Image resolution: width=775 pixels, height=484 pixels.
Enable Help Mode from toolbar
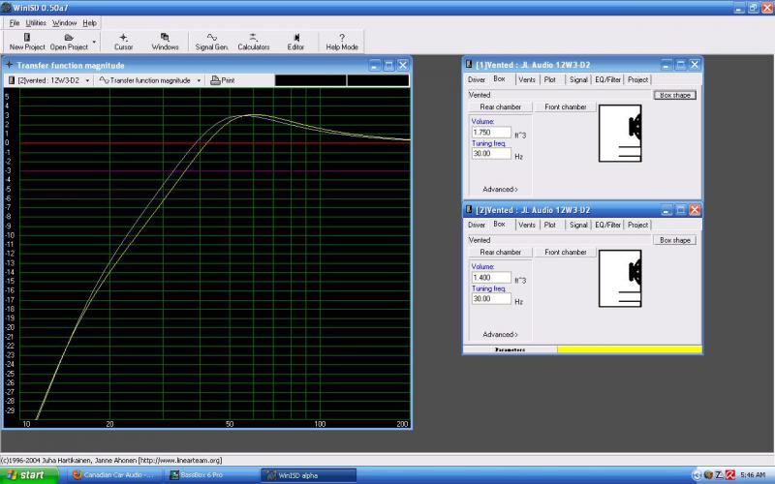coord(341,38)
